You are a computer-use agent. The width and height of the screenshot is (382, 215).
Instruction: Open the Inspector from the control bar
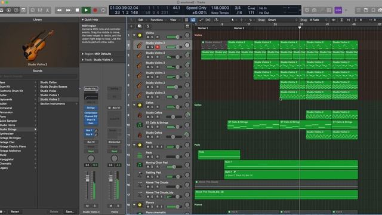[x=8, y=10]
